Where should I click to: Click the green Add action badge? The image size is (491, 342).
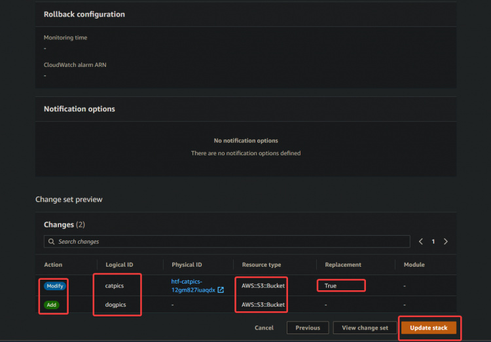coord(52,305)
